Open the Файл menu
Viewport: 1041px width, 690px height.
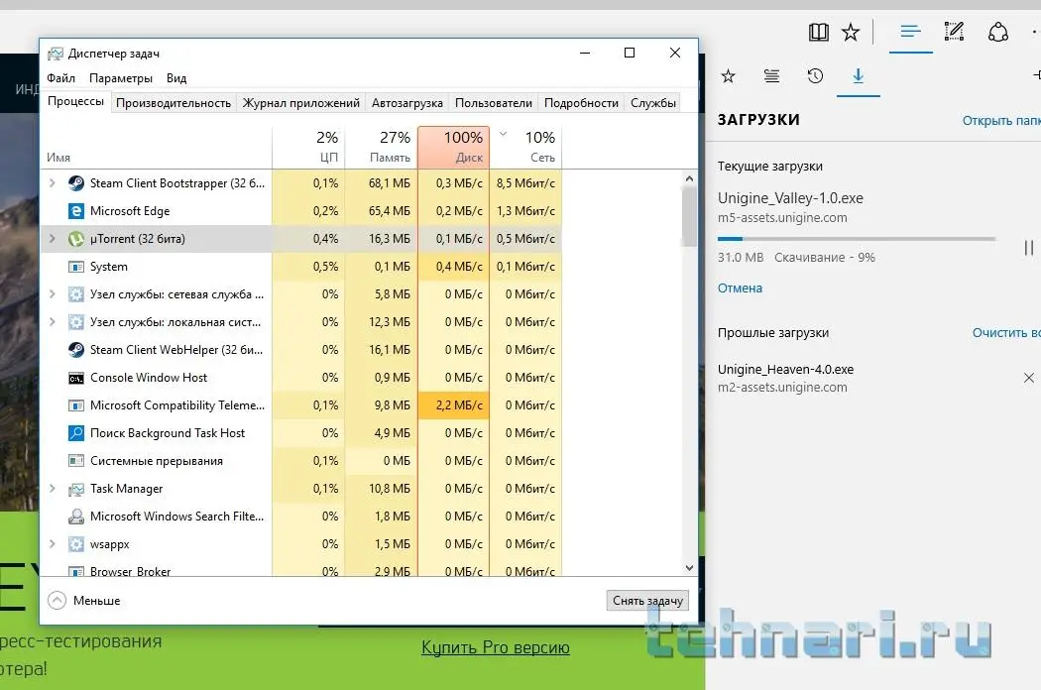60,78
